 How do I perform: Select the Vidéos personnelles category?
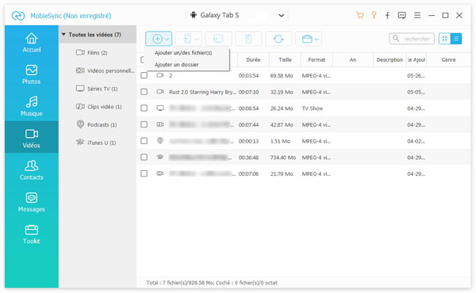pyautogui.click(x=105, y=70)
